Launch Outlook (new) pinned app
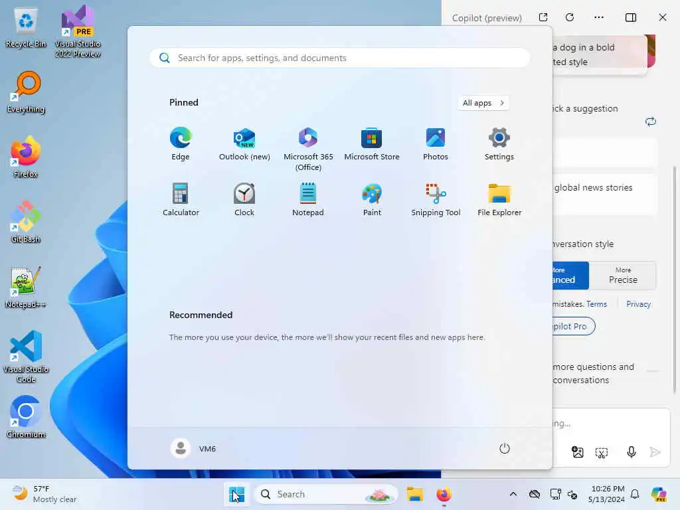The image size is (680, 510). point(244,144)
